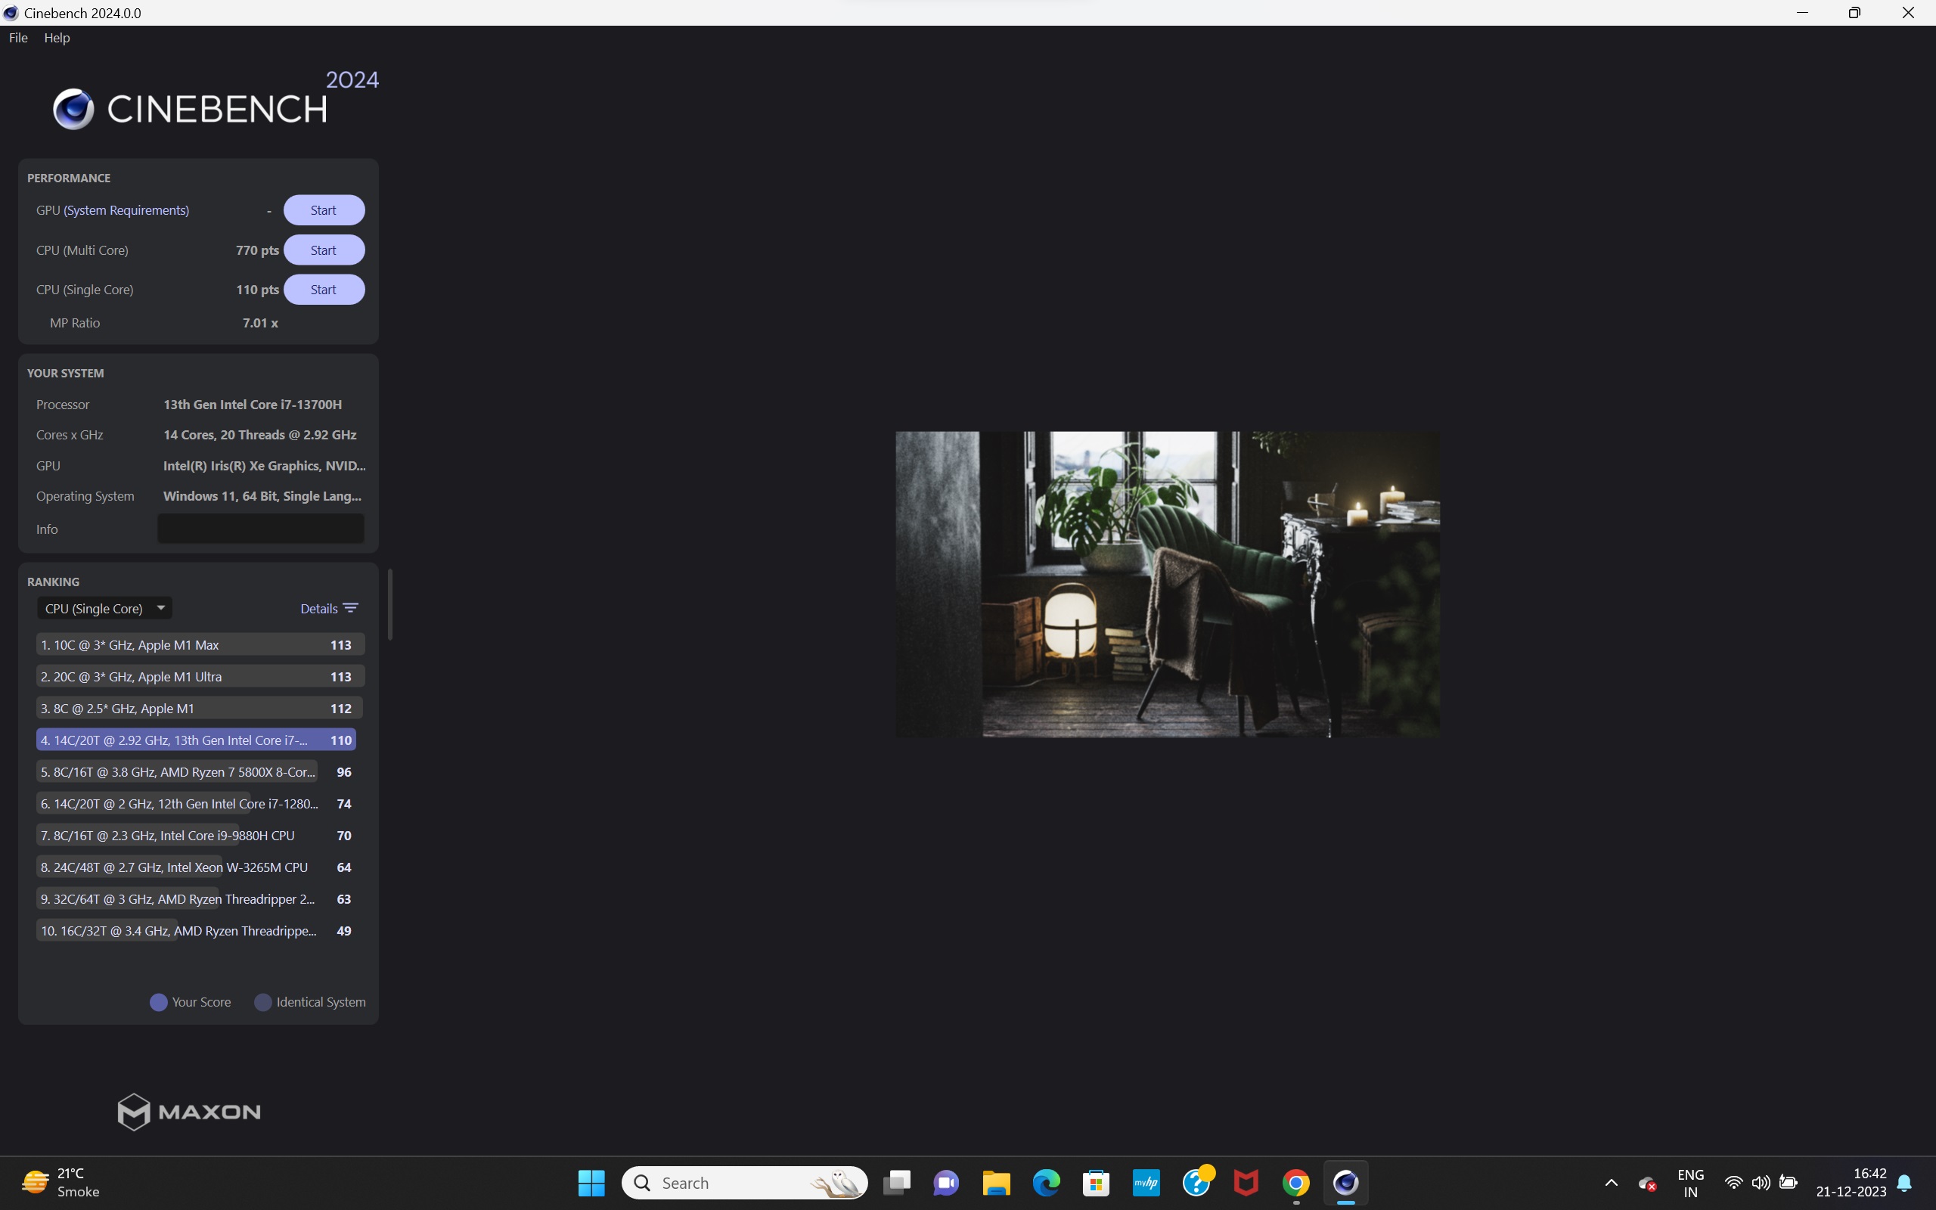Click the Cinebench taskbar icon
This screenshot has height=1210, width=1936.
(x=1345, y=1182)
